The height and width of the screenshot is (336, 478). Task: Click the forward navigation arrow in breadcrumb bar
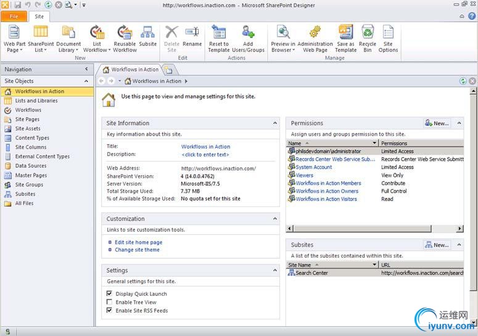(x=111, y=81)
